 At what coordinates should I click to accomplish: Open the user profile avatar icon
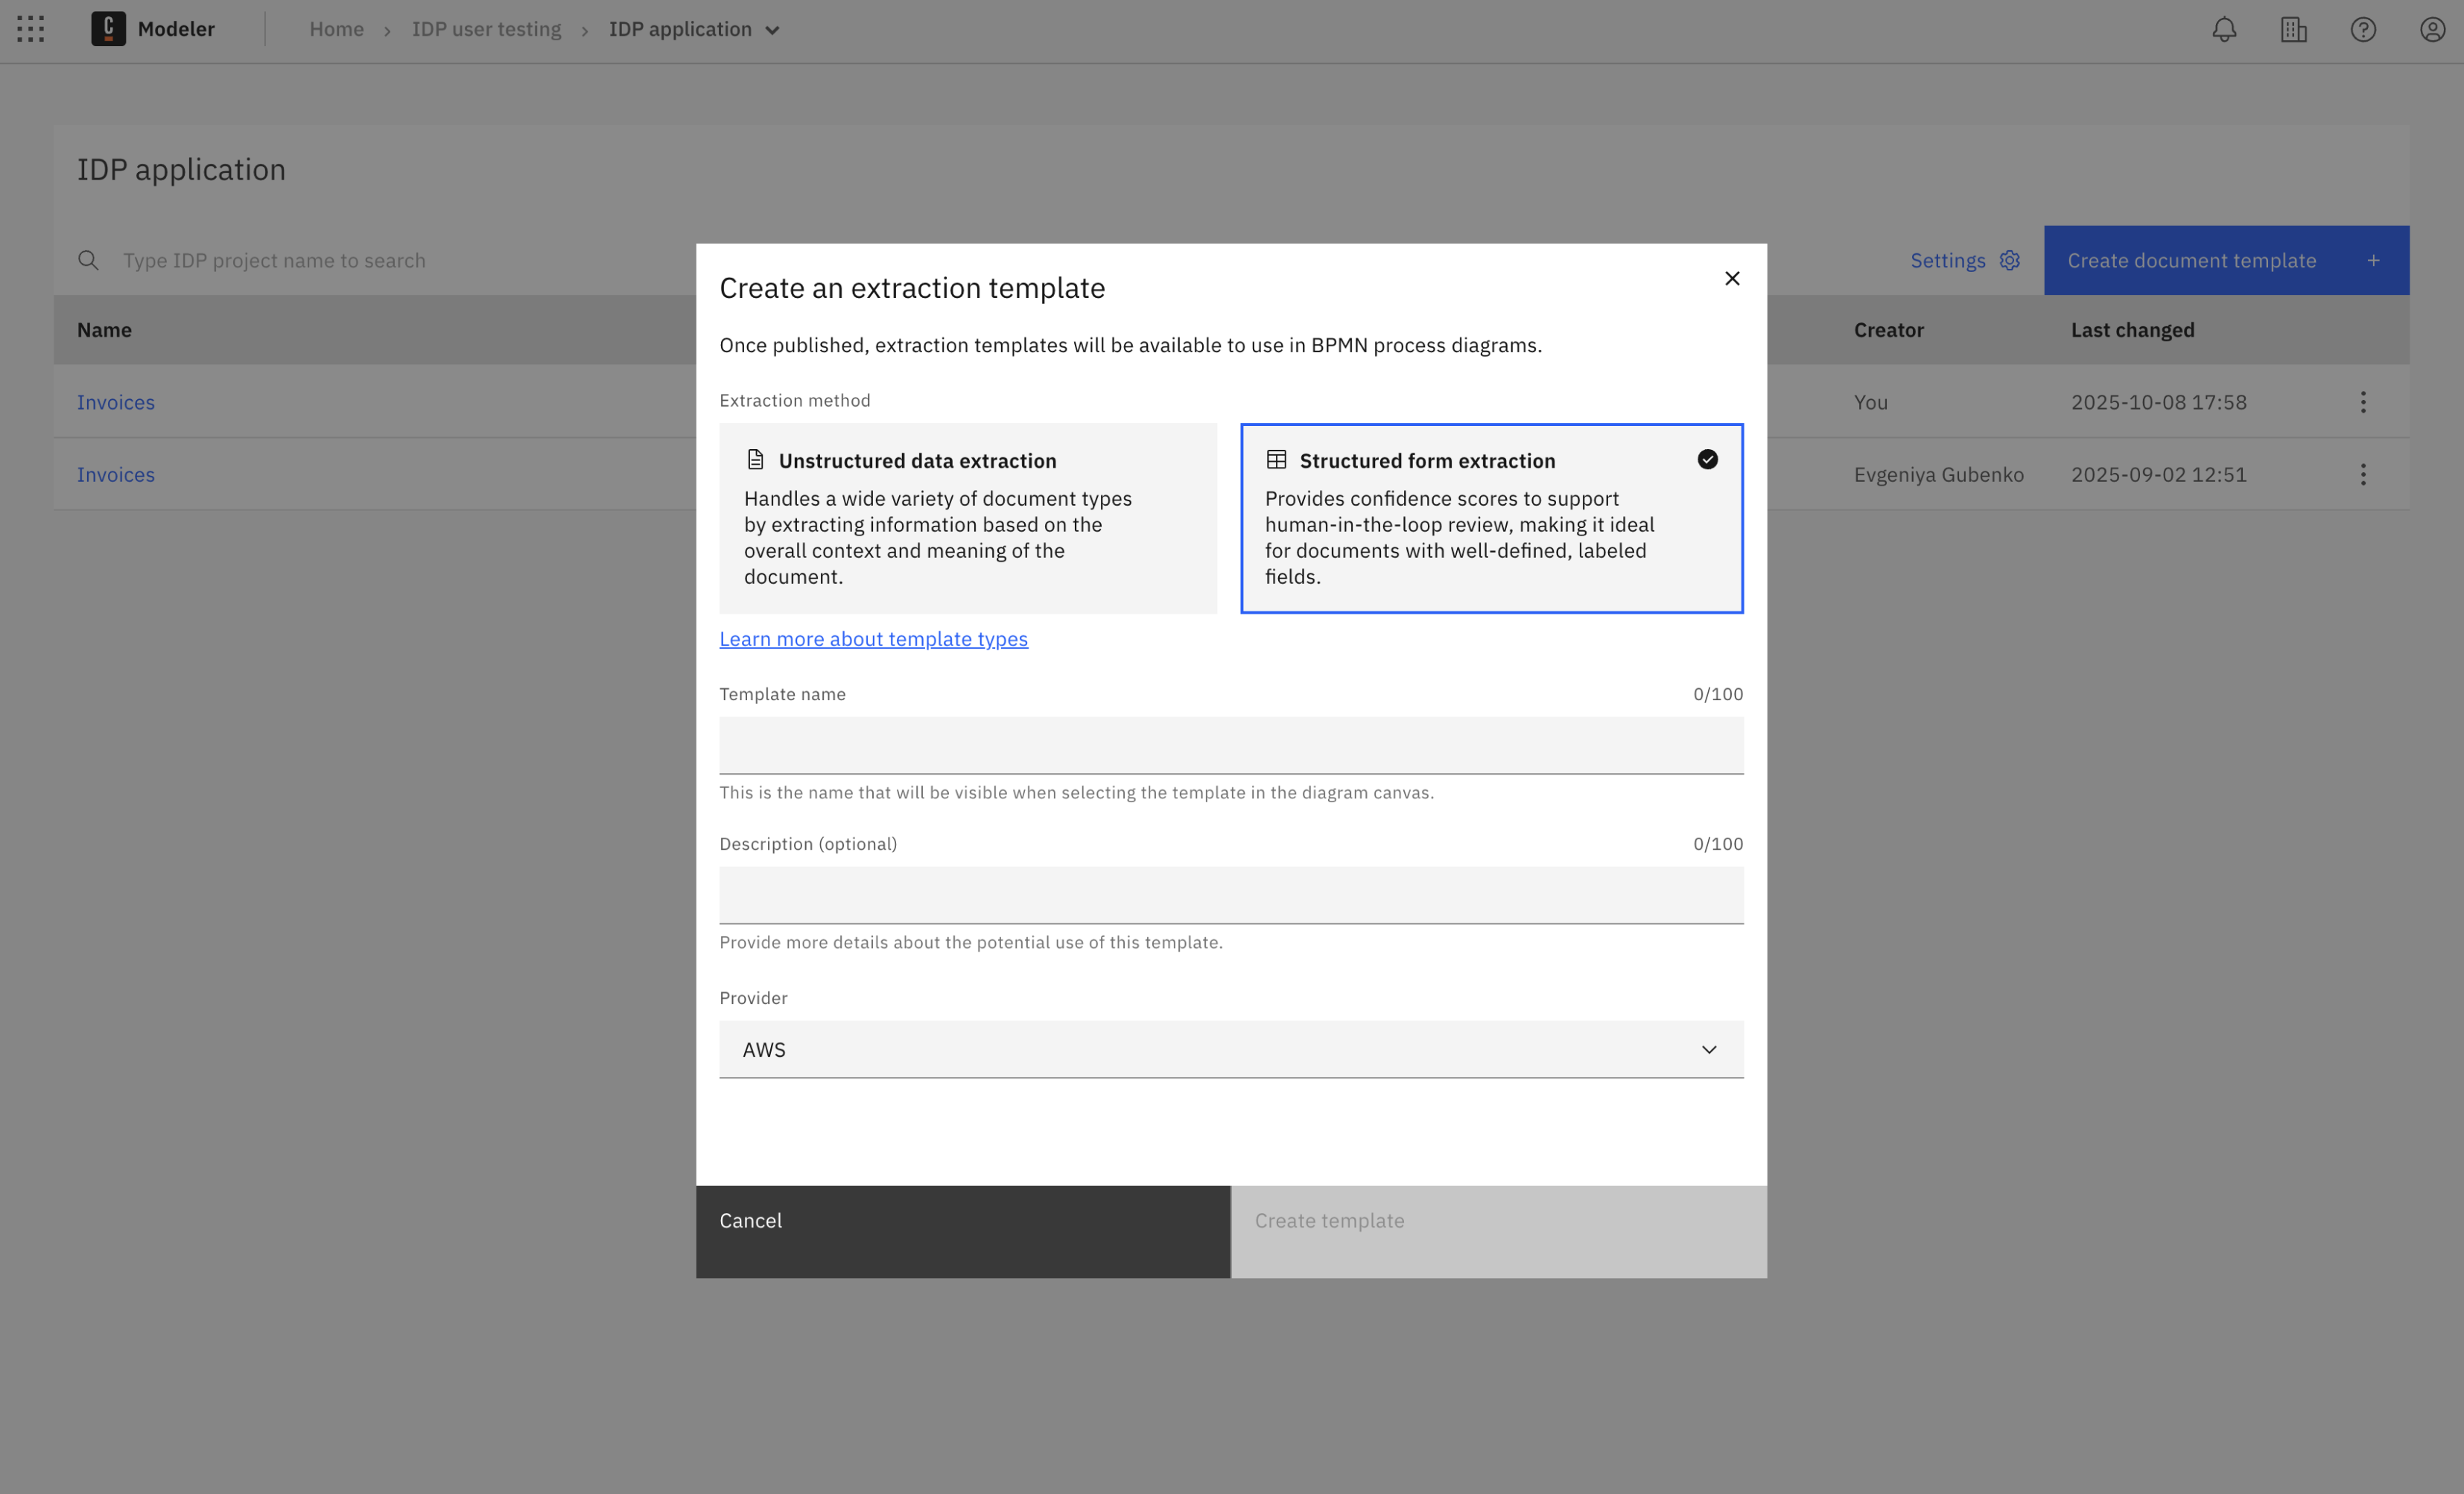(x=2432, y=30)
